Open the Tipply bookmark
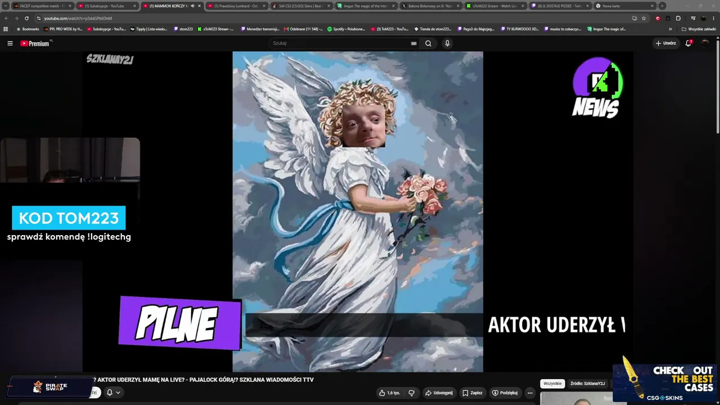The image size is (720, 405). (148, 29)
